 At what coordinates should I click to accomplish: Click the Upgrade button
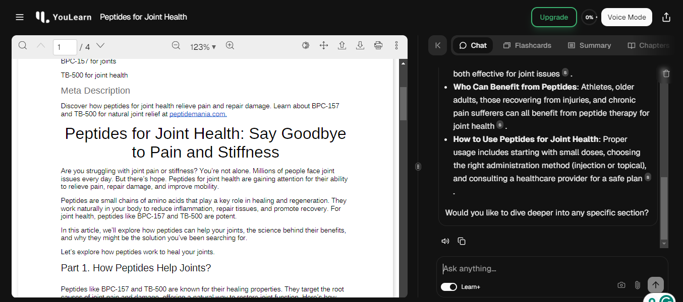(x=554, y=17)
